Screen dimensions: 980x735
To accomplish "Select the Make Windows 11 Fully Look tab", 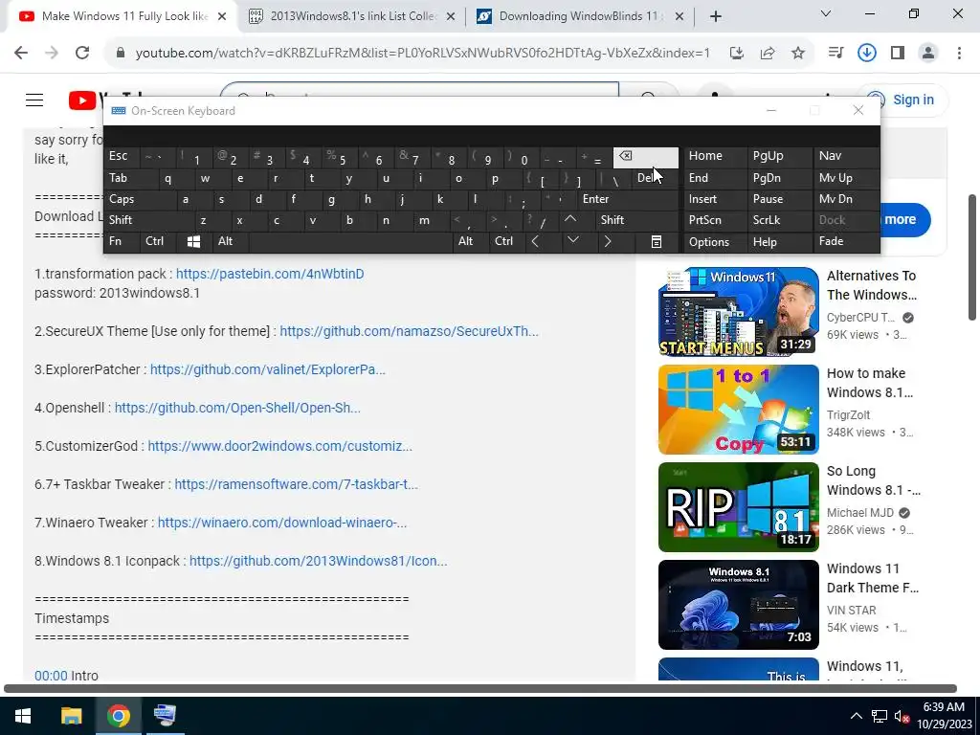I will coord(123,16).
